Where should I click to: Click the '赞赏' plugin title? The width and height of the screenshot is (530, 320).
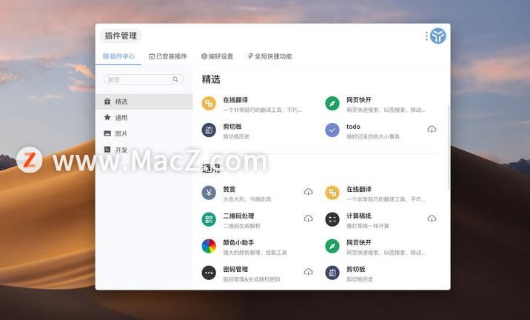tap(229, 189)
